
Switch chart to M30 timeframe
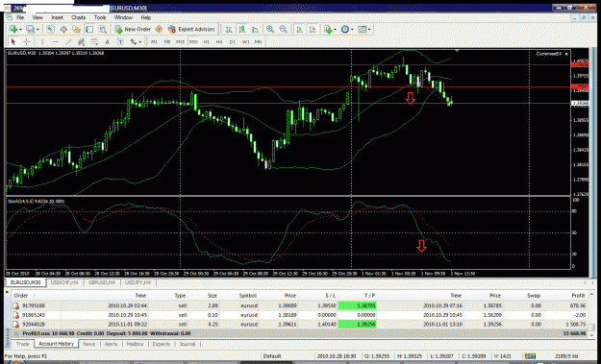(x=193, y=41)
